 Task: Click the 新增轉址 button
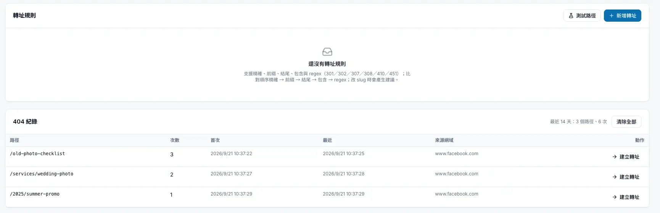pyautogui.click(x=622, y=16)
